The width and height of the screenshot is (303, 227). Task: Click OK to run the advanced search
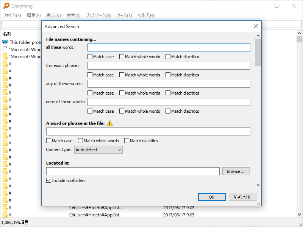coord(211,197)
